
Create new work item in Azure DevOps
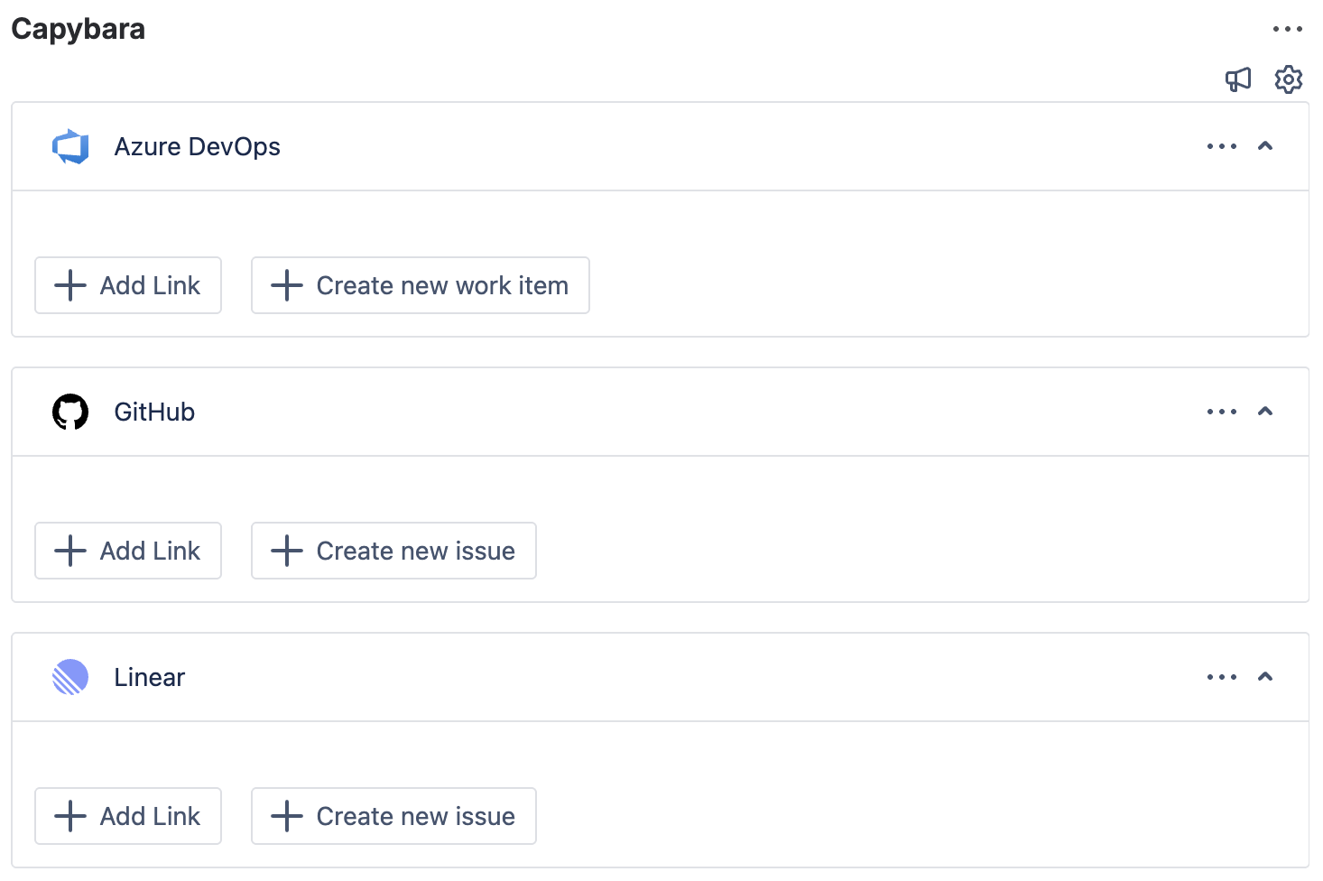(x=421, y=285)
